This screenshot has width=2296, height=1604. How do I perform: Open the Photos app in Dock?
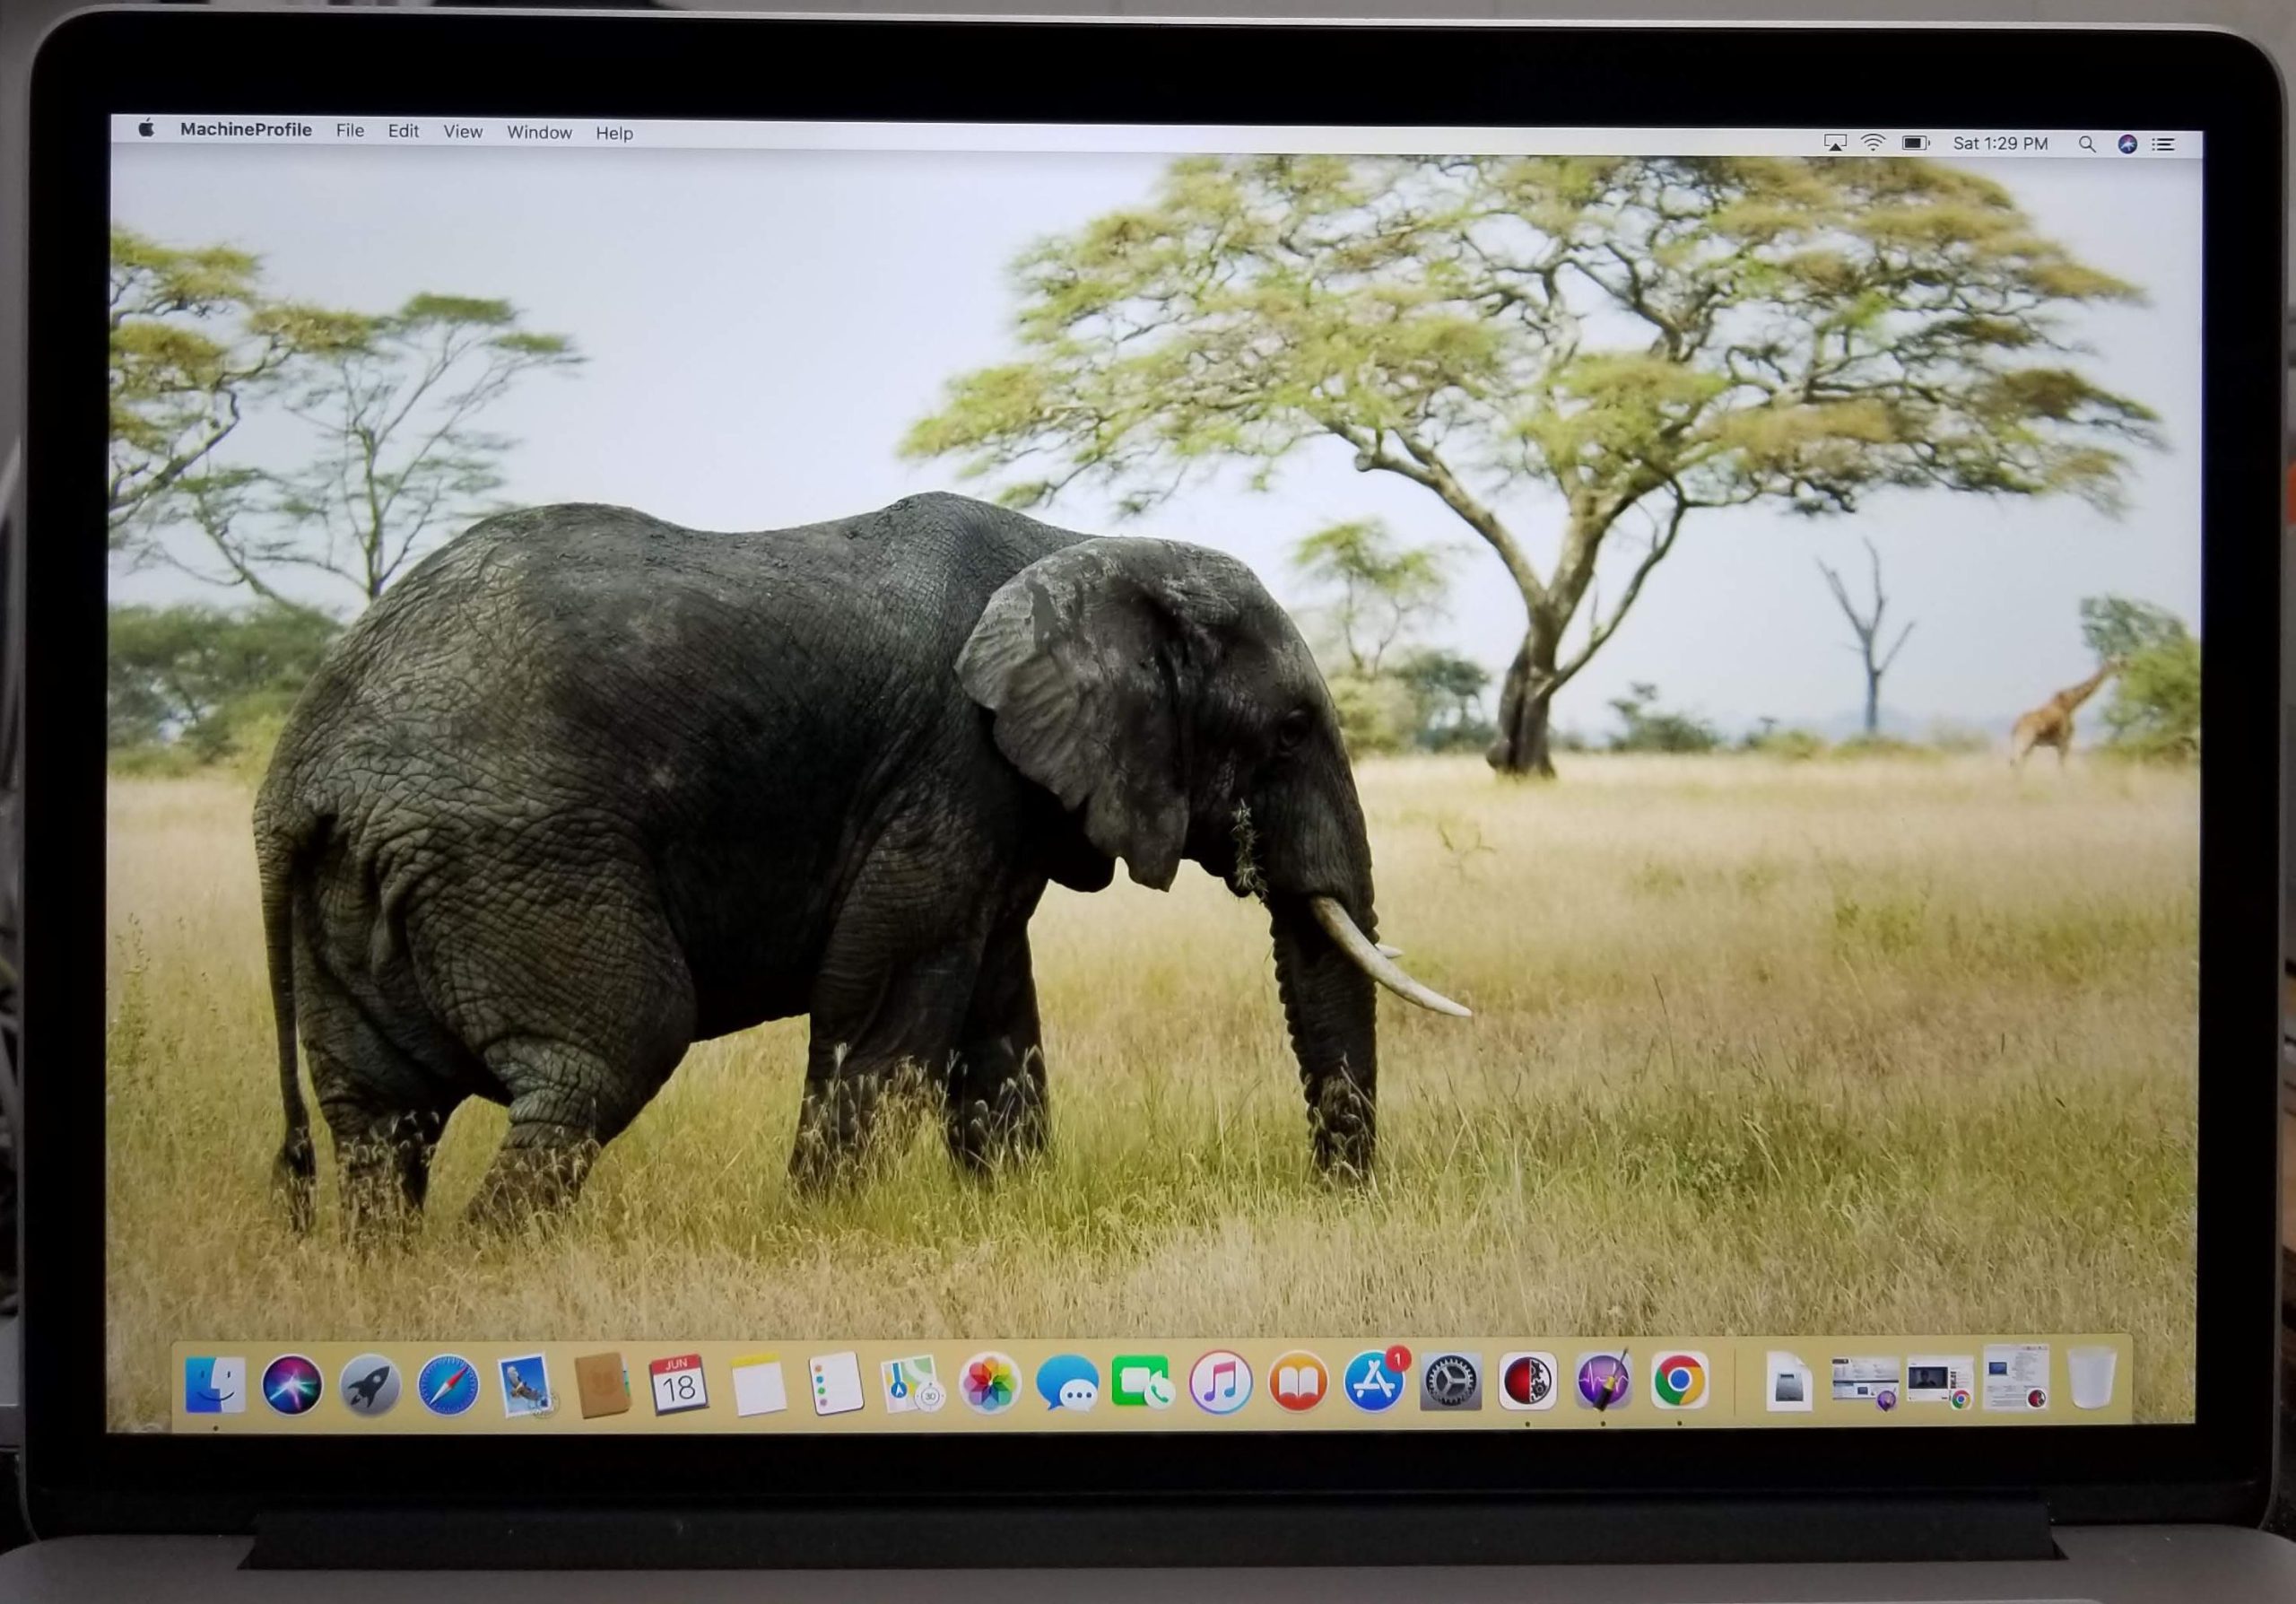(988, 1384)
